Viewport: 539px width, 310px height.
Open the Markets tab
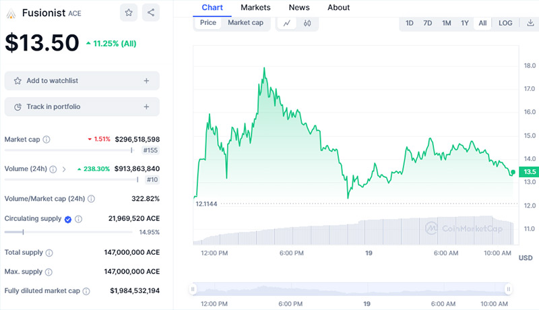[255, 7]
